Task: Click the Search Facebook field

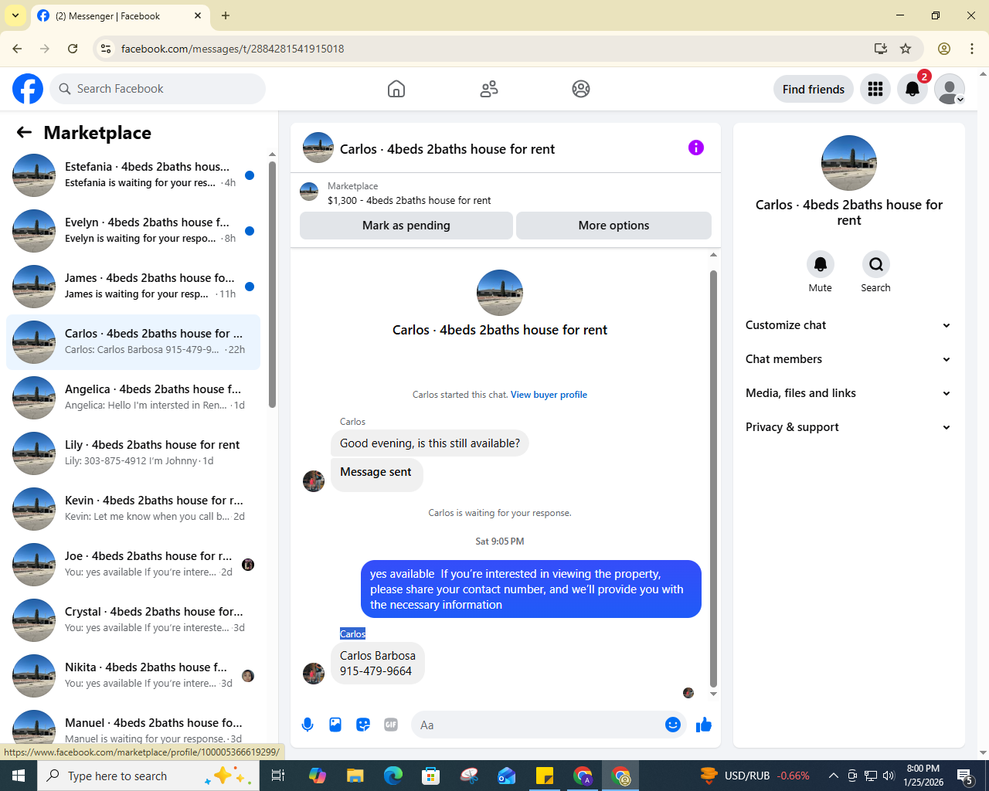Action: [x=158, y=89]
